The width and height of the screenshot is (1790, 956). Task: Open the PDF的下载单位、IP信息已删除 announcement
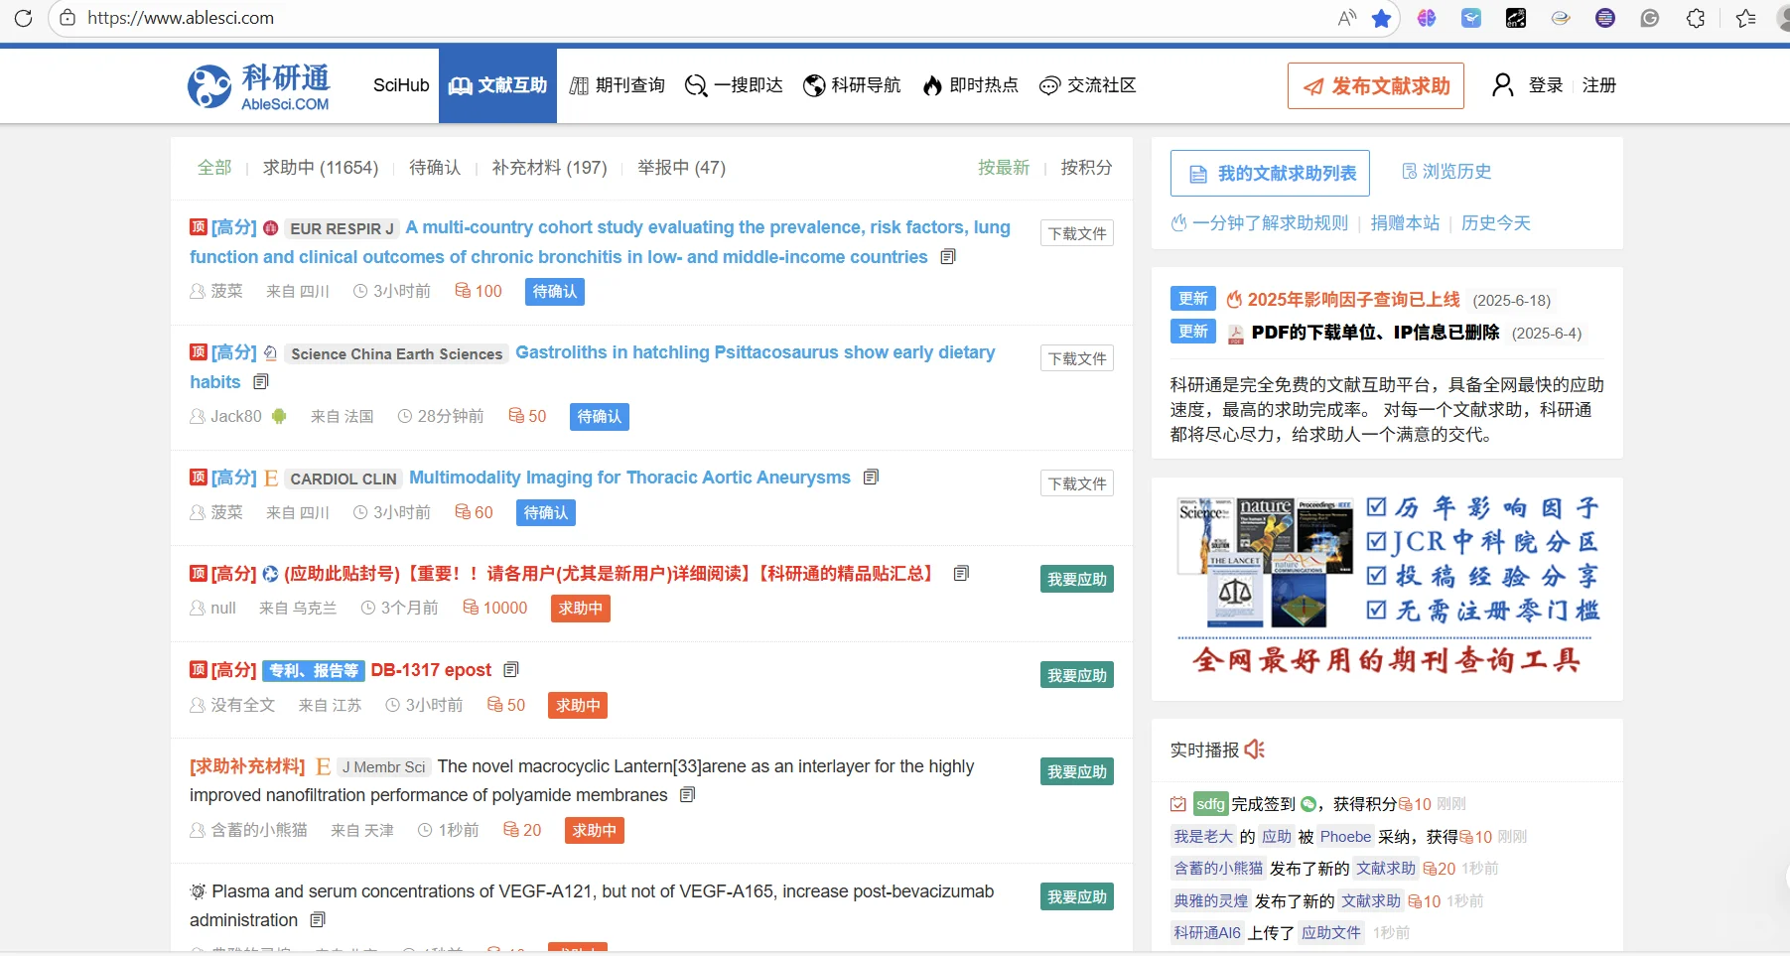coord(1375,333)
